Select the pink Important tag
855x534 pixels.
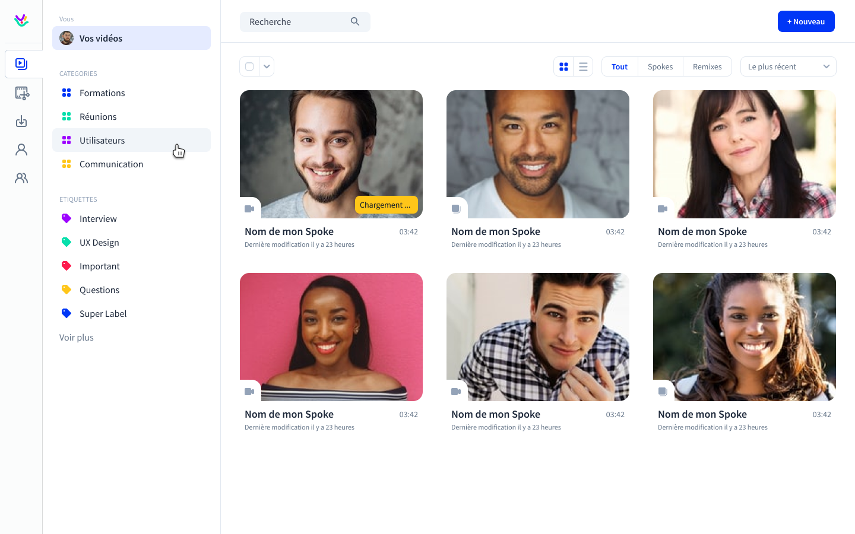point(99,266)
